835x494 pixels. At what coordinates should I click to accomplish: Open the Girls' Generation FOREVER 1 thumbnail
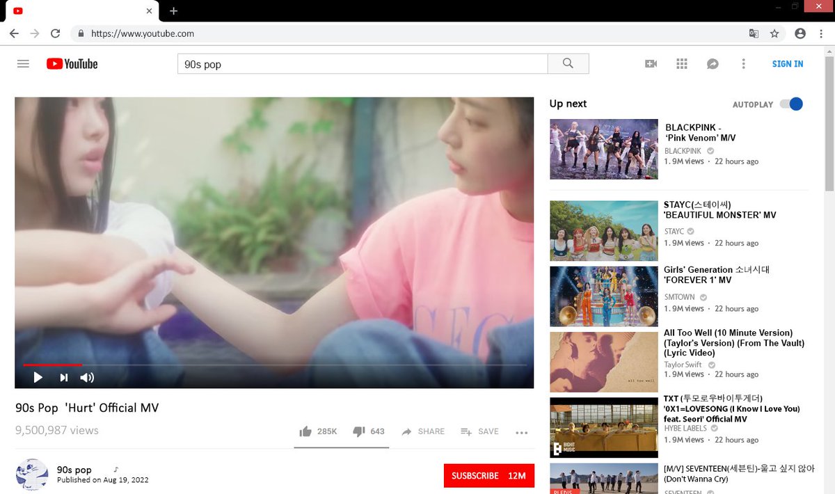(604, 296)
